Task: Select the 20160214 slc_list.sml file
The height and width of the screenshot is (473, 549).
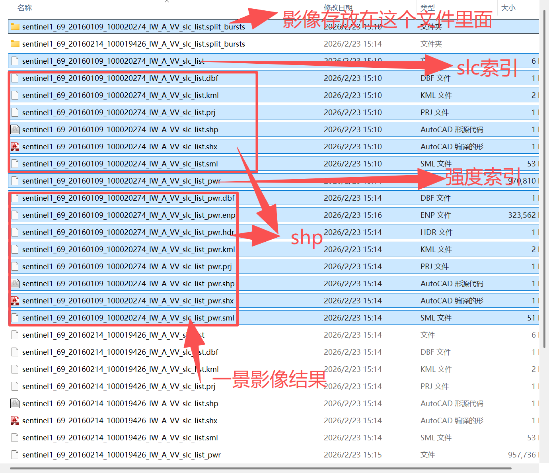Action: [x=274, y=438]
